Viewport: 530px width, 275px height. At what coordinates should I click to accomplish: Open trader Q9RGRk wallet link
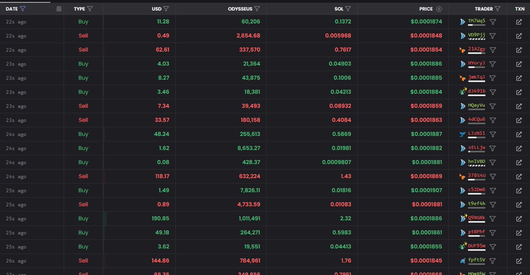click(477, 218)
